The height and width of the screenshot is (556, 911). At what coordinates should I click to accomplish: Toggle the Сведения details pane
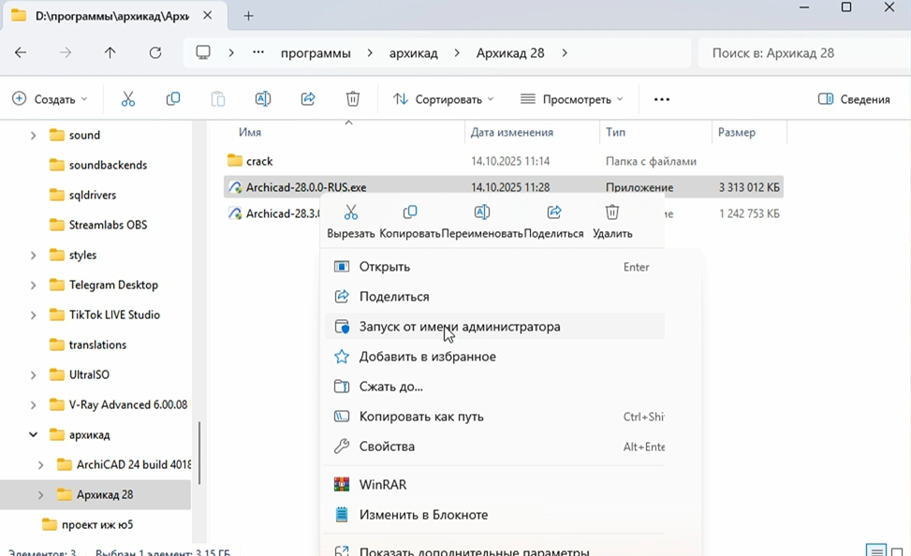[854, 99]
